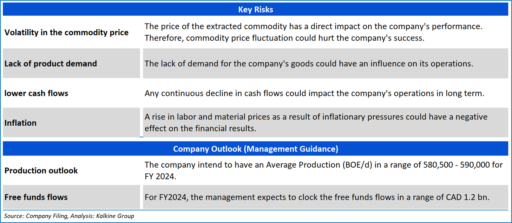
Task: Click the Source: Company Filing footnote
Action: [x=36, y=216]
